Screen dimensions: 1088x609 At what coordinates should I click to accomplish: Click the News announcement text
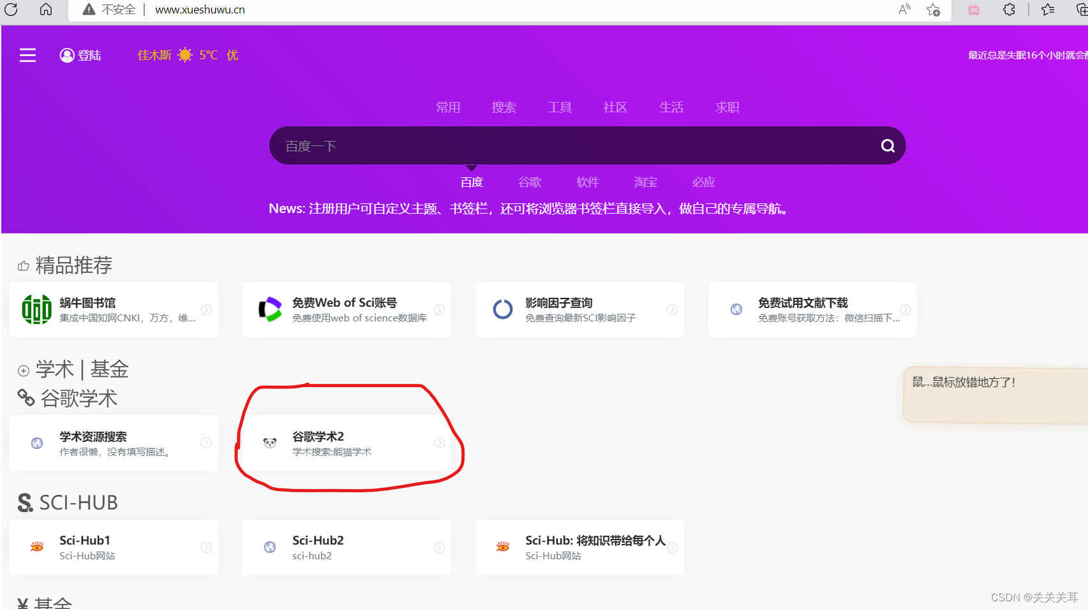pyautogui.click(x=530, y=209)
